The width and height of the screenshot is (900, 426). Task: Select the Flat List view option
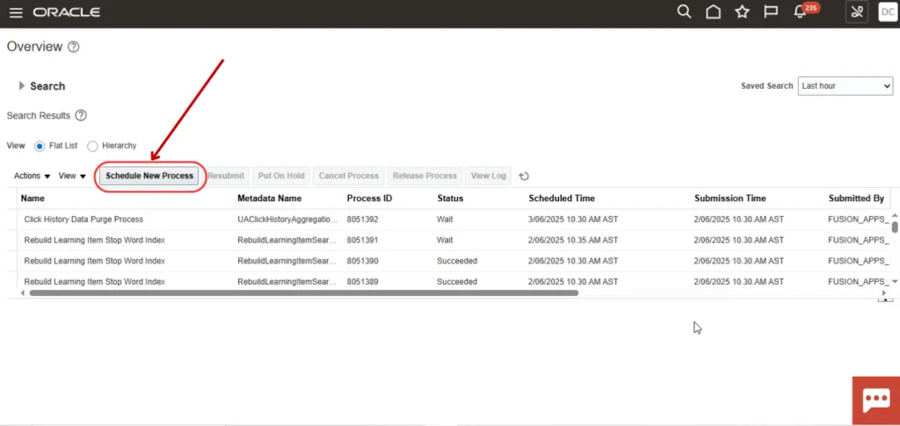(x=40, y=146)
